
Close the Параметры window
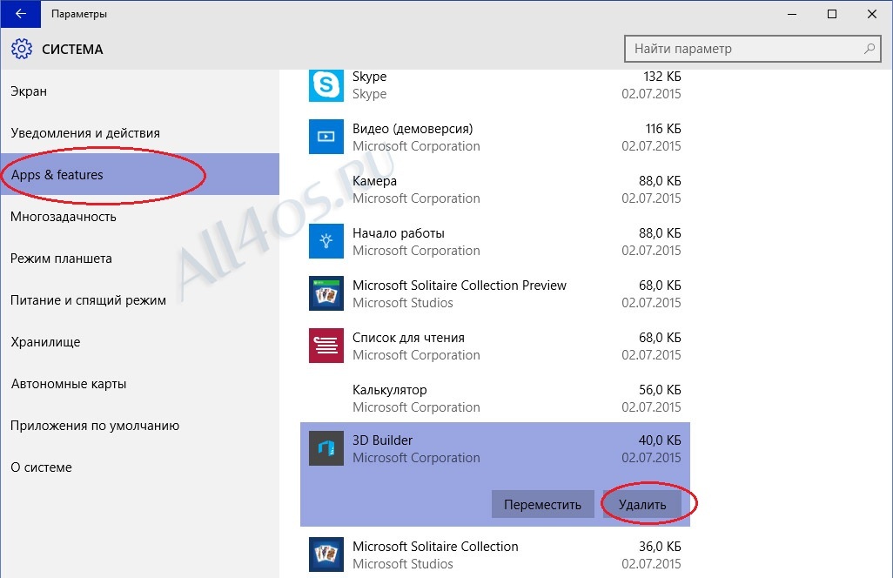(872, 14)
